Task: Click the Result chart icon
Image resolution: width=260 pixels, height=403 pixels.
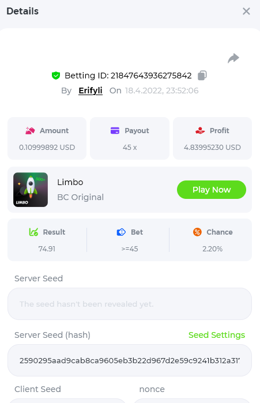Action: tap(33, 232)
